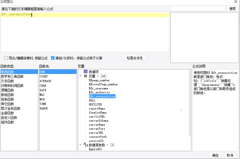Select $$page_number variable
Screen dimensions: 240x159
(99, 80)
